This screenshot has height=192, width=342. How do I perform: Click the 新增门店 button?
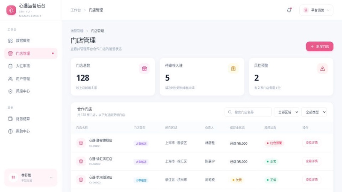[319, 47]
